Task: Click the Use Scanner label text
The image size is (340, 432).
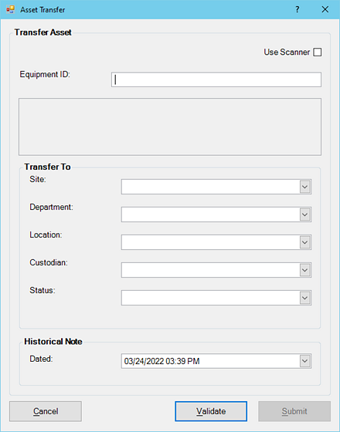Action: 287,52
